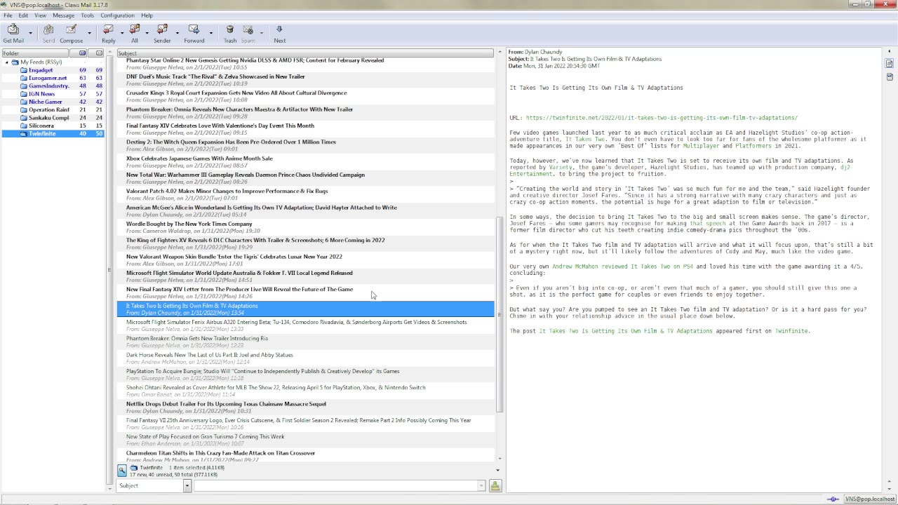Toggle the message view text icon
This screenshot has width=898, height=505.
(890, 64)
